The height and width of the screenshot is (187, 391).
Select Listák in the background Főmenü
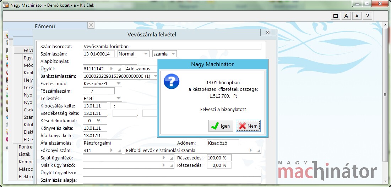pos(25,154)
